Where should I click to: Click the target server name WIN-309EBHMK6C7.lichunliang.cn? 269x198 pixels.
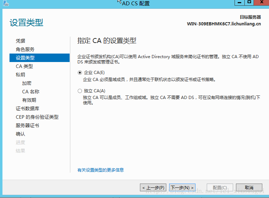point(224,24)
